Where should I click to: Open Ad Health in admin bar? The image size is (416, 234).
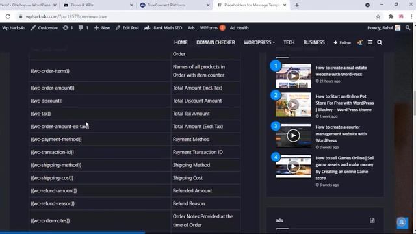pyautogui.click(x=239, y=27)
